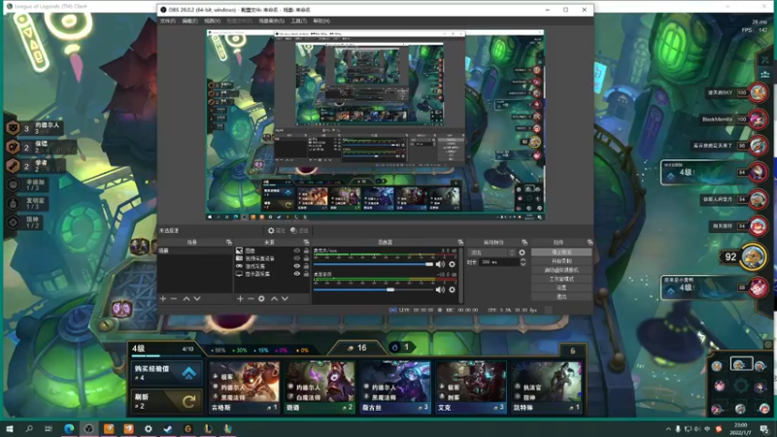The width and height of the screenshot is (777, 437).
Task: Open the Windows Start menu
Action: [10, 428]
